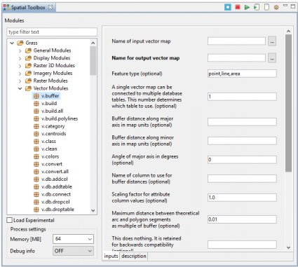Screen dimensions: 298x267
Task: Collapse the Vector Modules folder
Action: [x=20, y=88]
